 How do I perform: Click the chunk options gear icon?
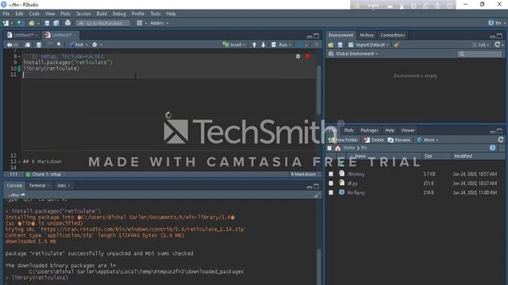pyautogui.click(x=298, y=56)
